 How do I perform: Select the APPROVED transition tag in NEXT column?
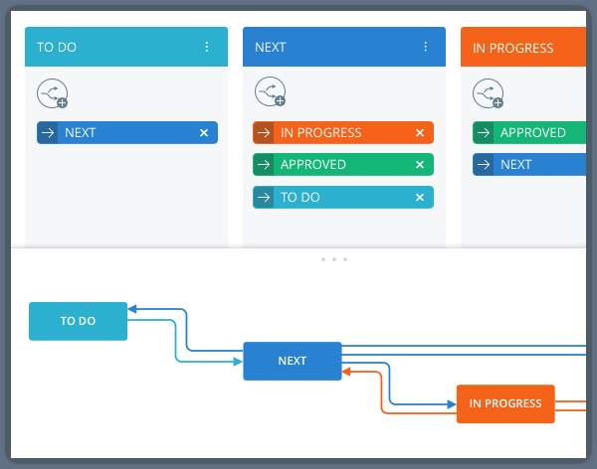pyautogui.click(x=343, y=164)
